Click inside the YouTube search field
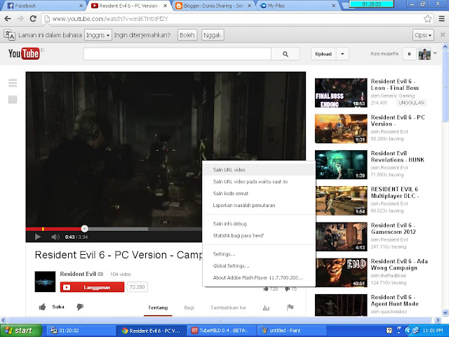Screen dimensions: 449x337 (177, 54)
